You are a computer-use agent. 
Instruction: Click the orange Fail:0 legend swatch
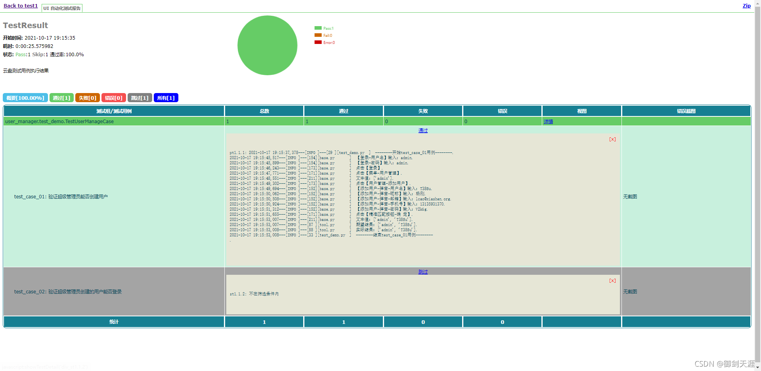coord(318,35)
